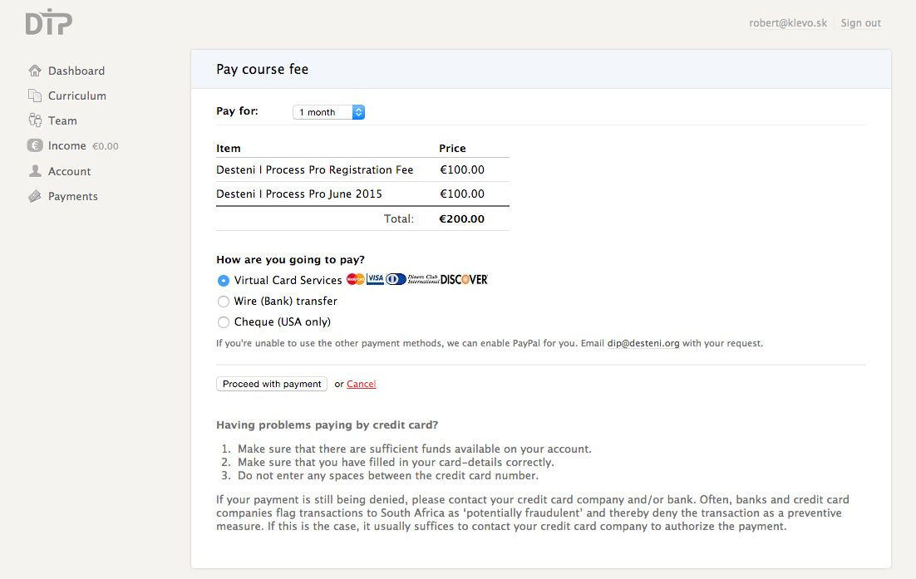
Task: Click the Income euro badge icon
Action: tap(34, 145)
